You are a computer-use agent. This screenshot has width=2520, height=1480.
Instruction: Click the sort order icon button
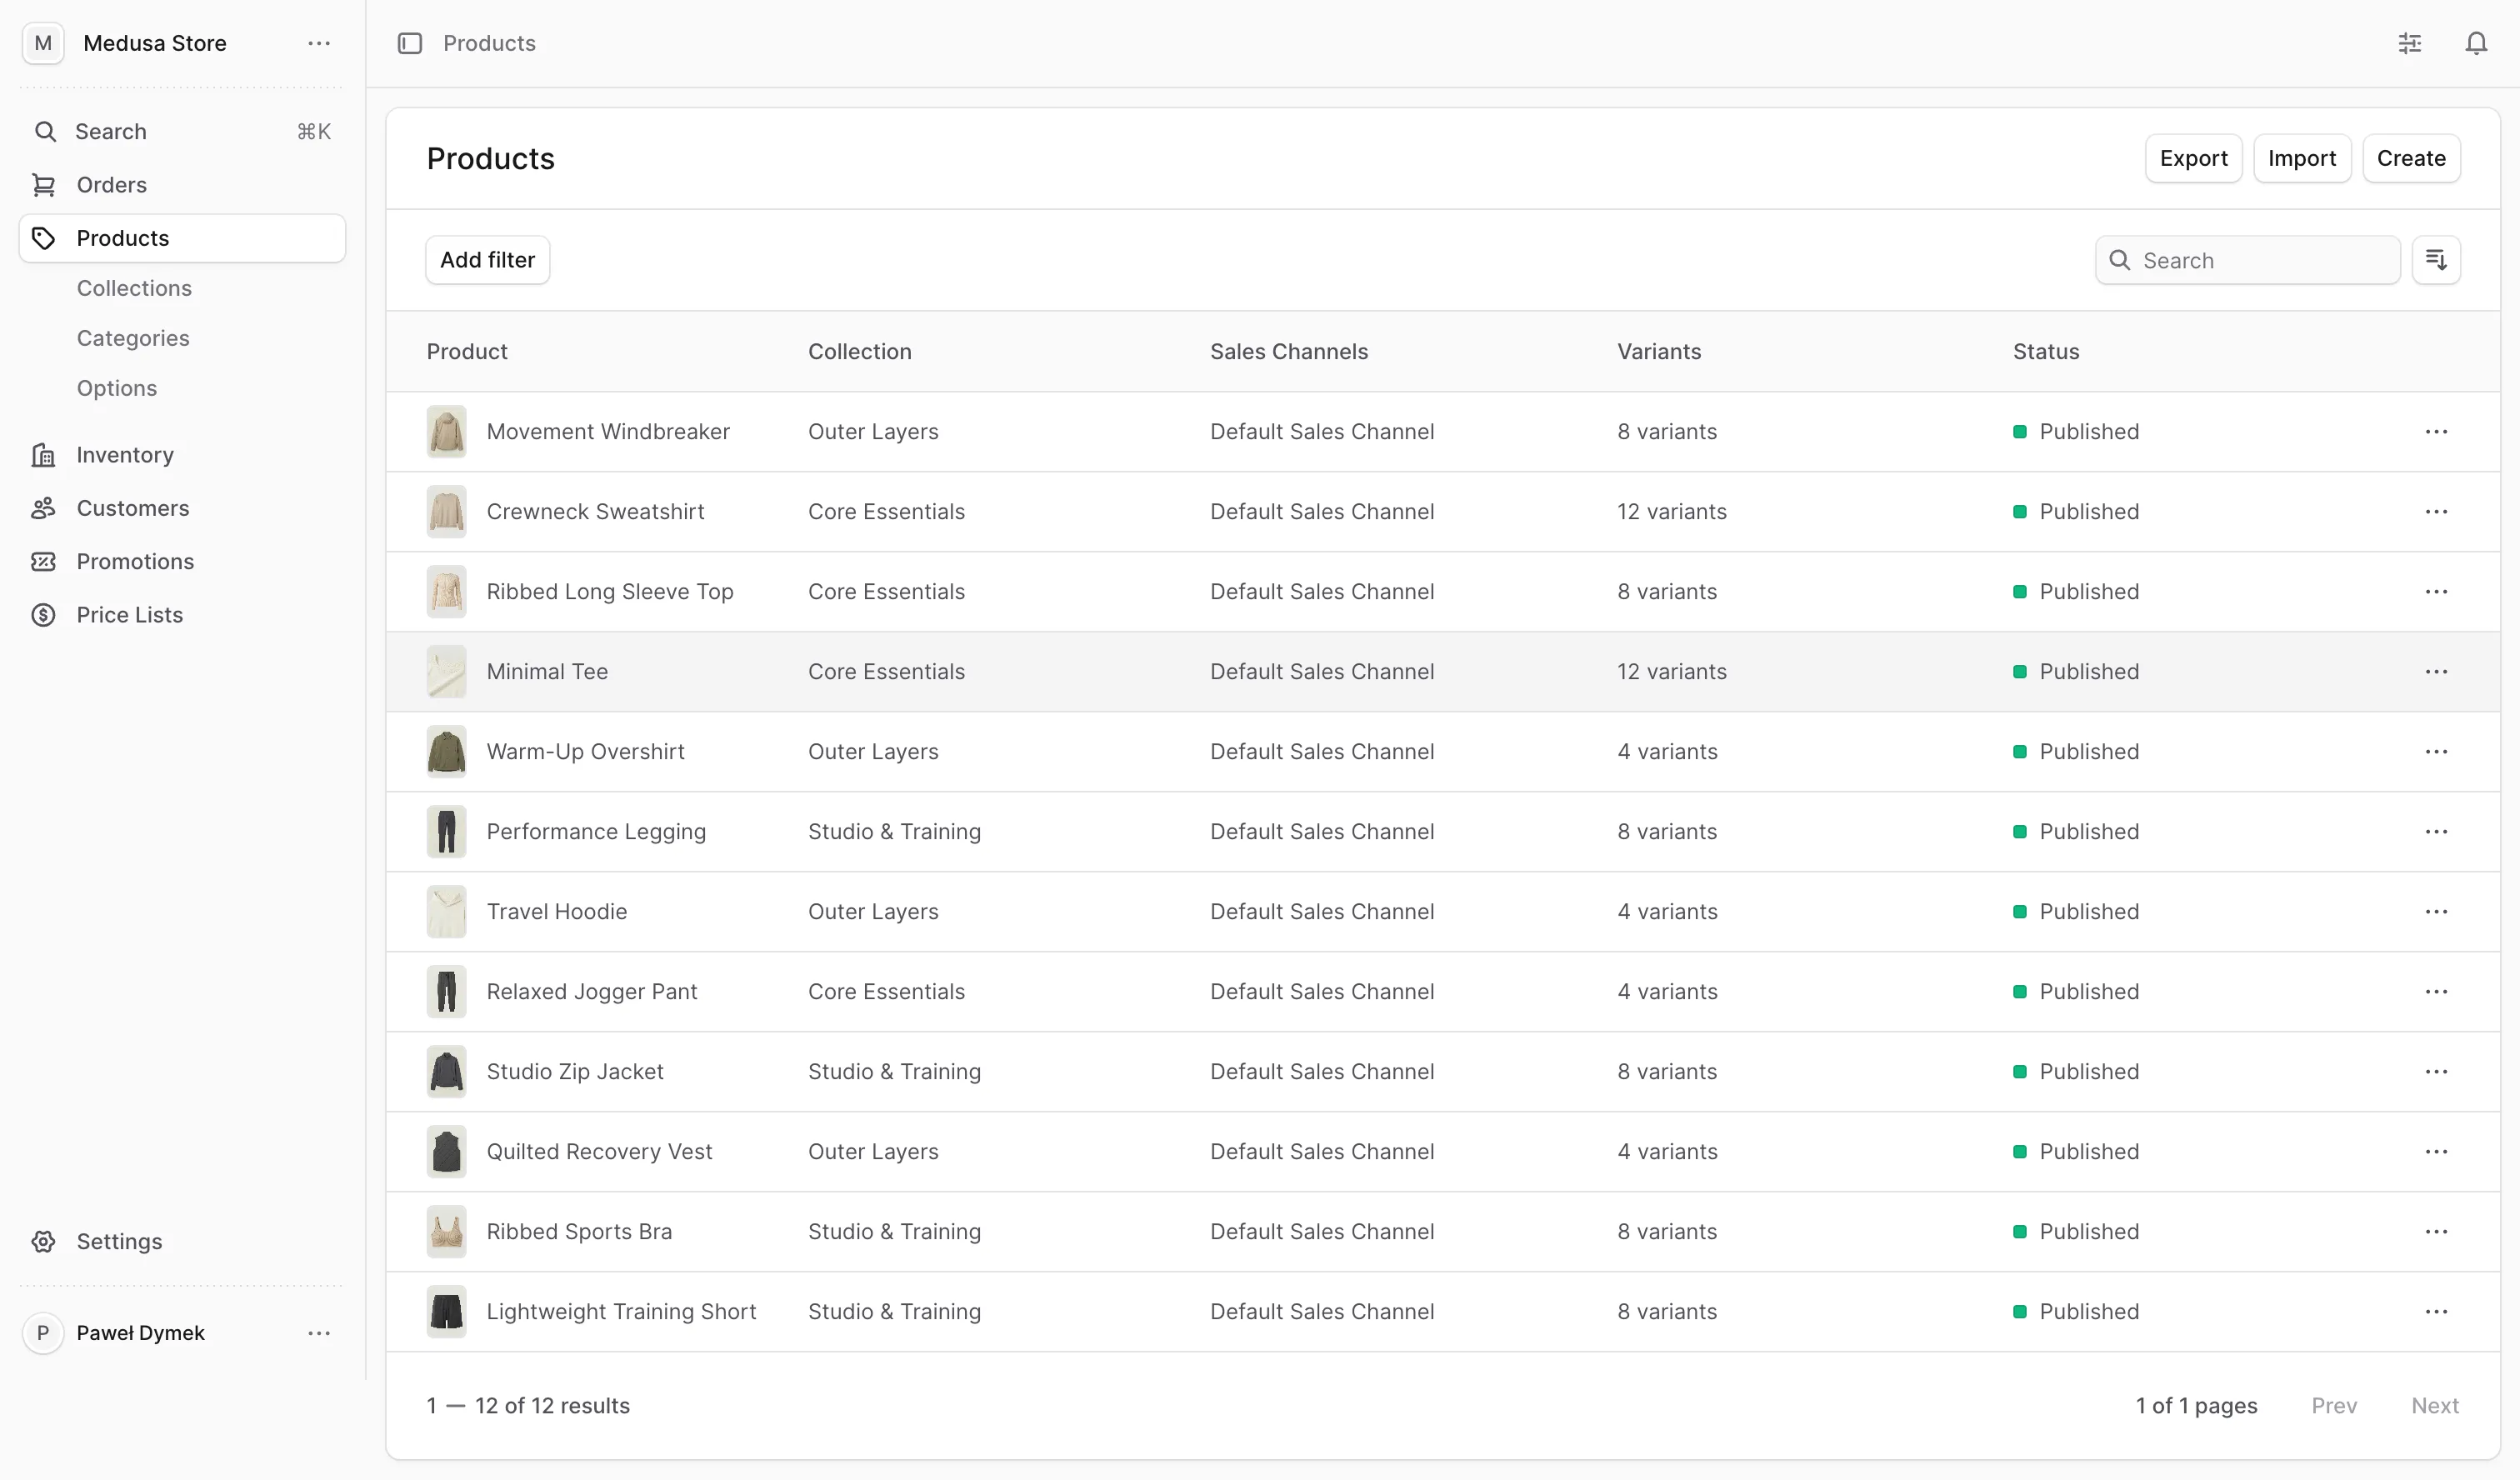pos(2436,260)
